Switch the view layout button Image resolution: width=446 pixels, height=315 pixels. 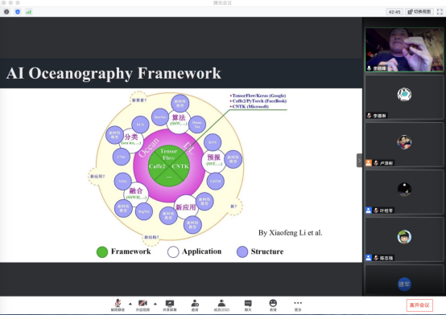click(x=419, y=11)
